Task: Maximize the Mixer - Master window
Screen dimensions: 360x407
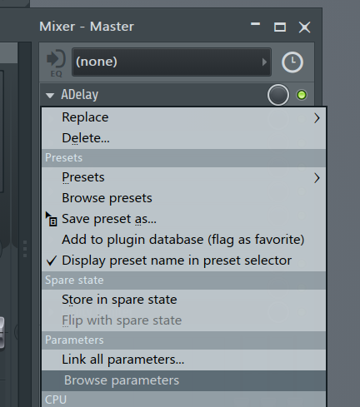Action: pos(280,27)
